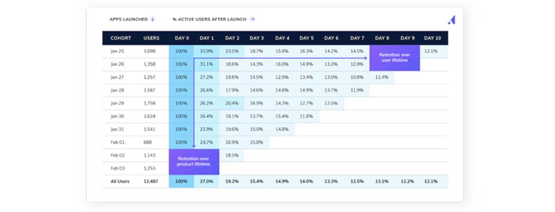This screenshot has height=212, width=555.
Task: Click the down arrow beside Apps Launched
Action: tap(153, 19)
